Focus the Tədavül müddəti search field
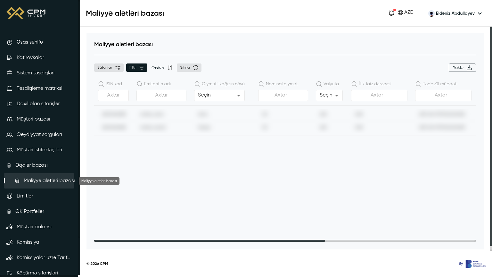The width and height of the screenshot is (492, 277). click(443, 96)
